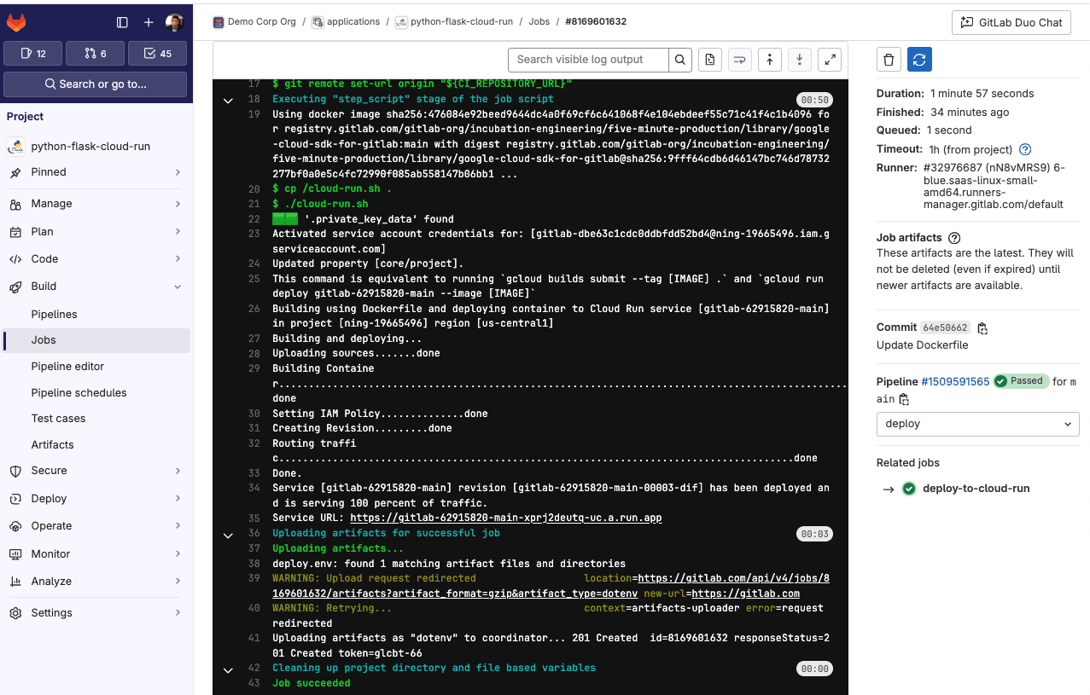Image resolution: width=1090 pixels, height=695 pixels.
Task: Expand the Monitor menu
Action: 95,554
